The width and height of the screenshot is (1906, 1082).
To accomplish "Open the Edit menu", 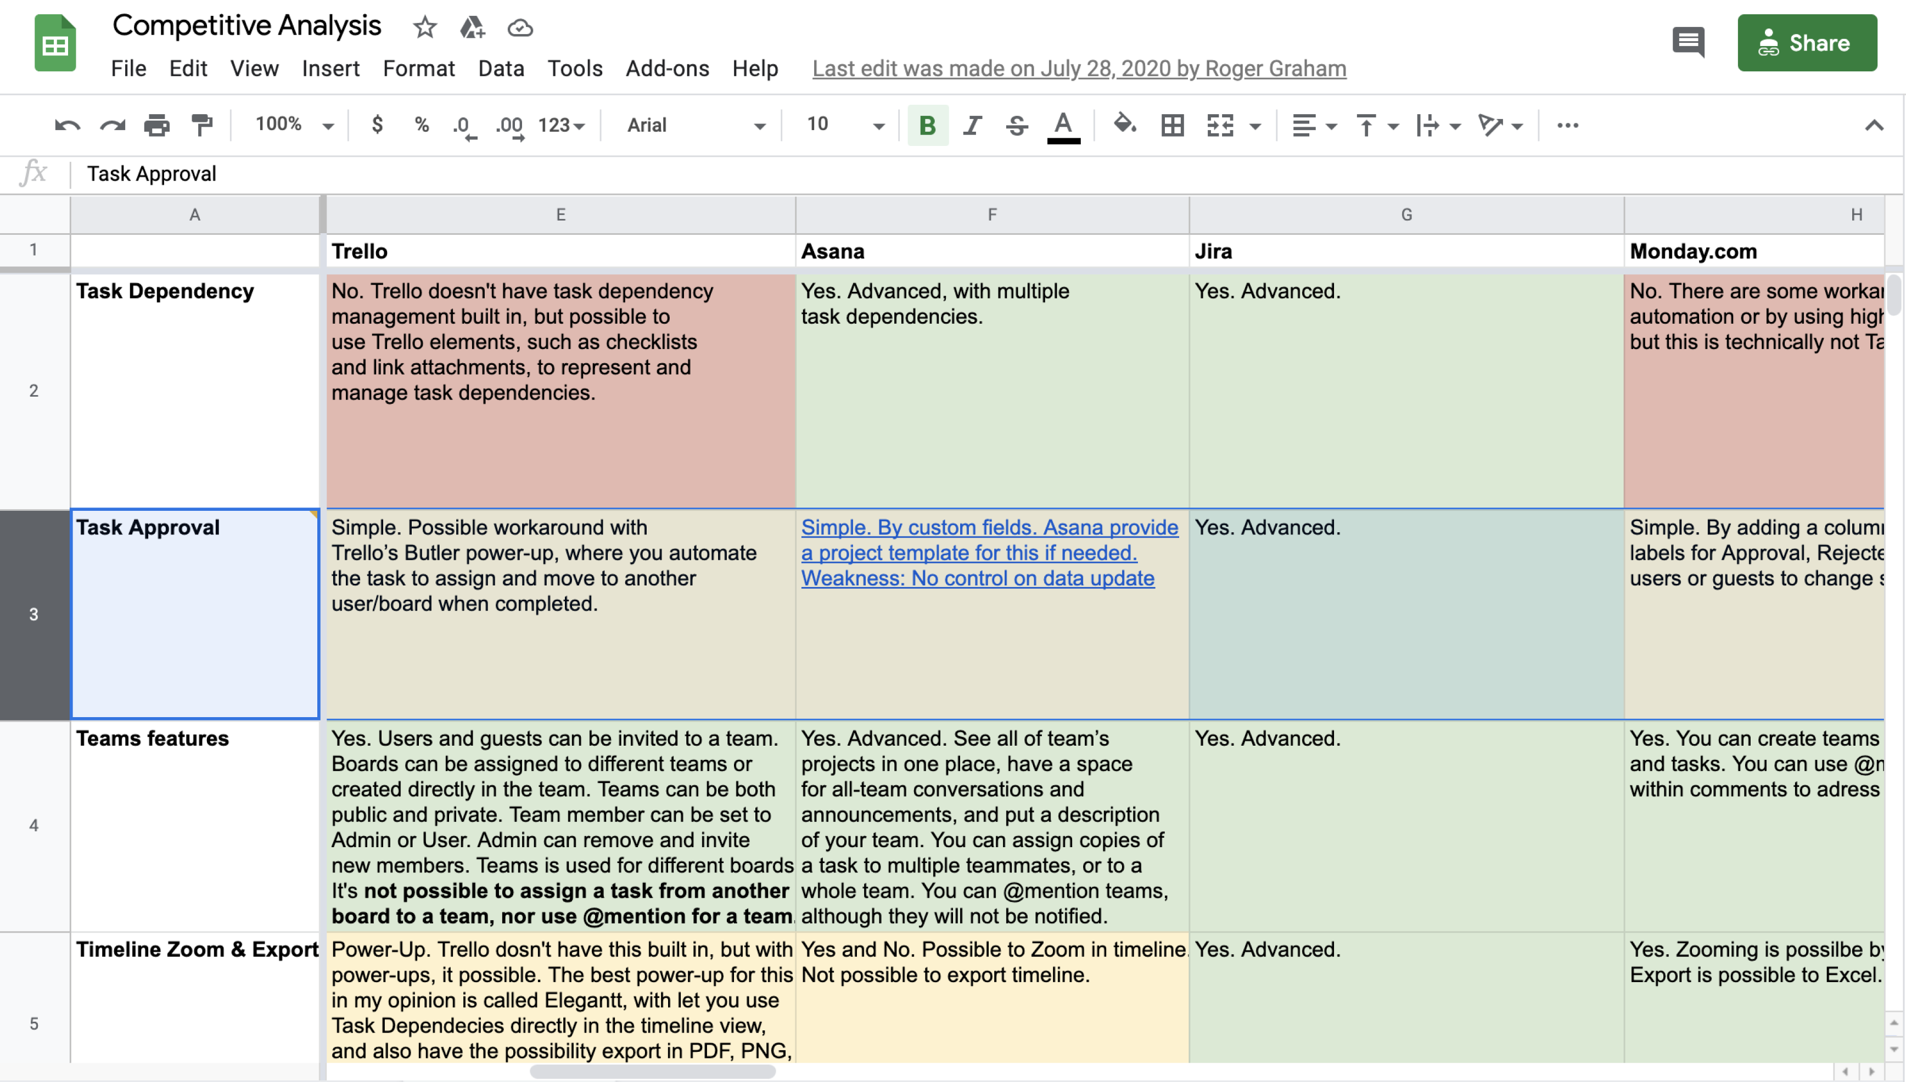I will [x=188, y=69].
